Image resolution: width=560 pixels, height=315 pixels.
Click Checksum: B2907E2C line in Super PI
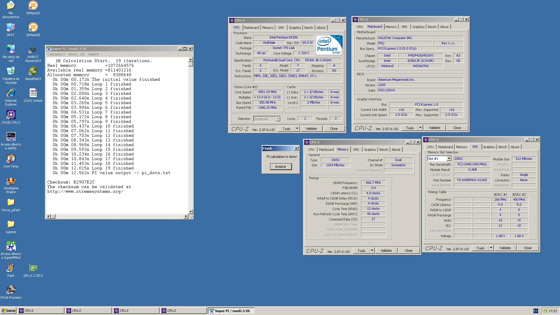click(71, 182)
